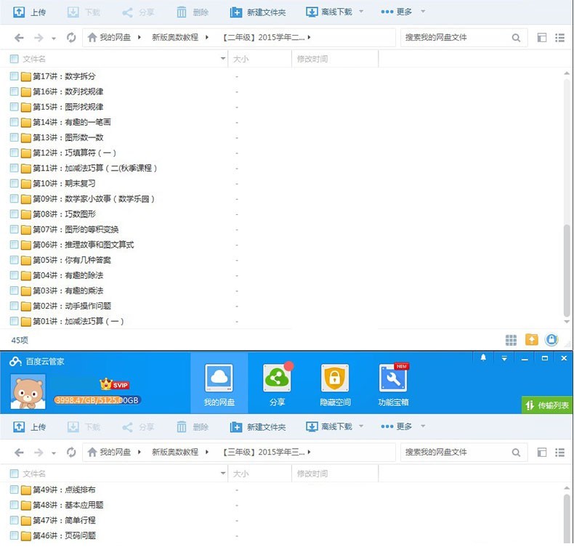Open the 隐藏空间 lock tab
Image resolution: width=574 pixels, height=560 pixels.
tap(335, 384)
